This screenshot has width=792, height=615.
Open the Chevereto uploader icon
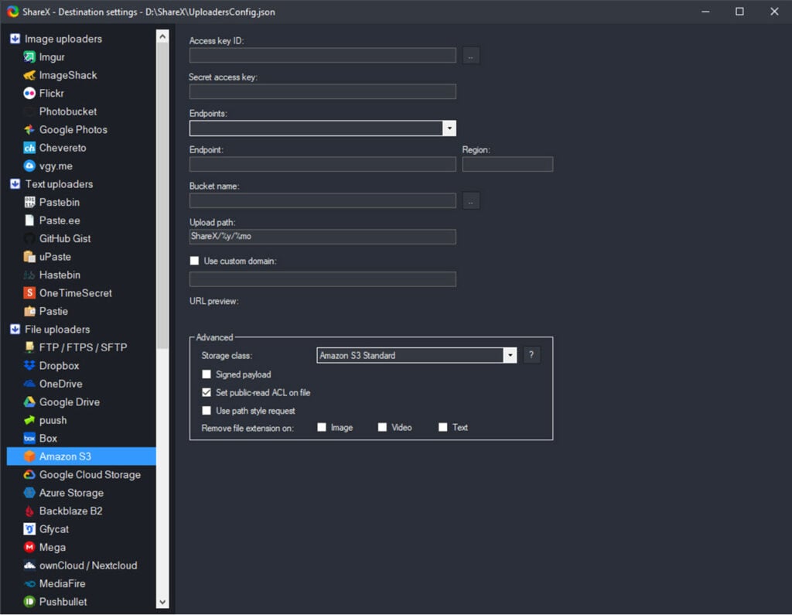[x=29, y=148]
